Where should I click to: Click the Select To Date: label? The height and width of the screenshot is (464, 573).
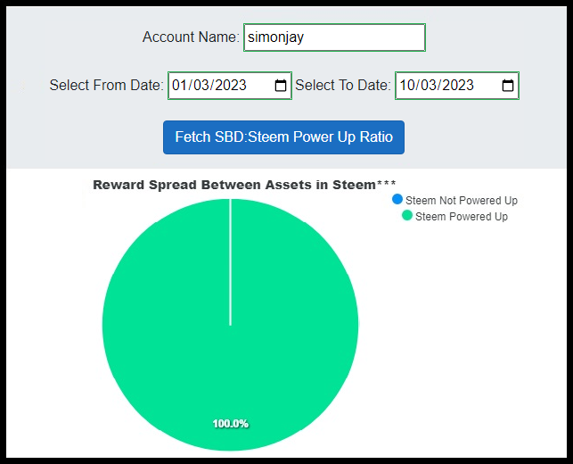click(343, 86)
